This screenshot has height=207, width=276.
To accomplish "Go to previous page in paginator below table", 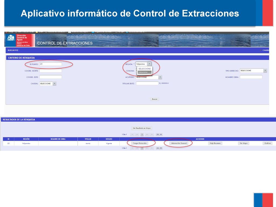I will pyautogui.click(x=137, y=148).
